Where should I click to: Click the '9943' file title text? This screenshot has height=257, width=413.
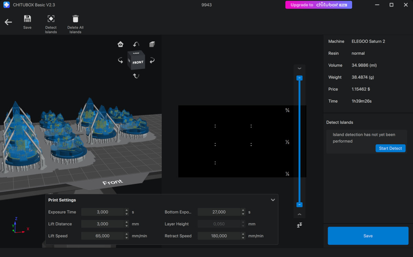point(206,5)
